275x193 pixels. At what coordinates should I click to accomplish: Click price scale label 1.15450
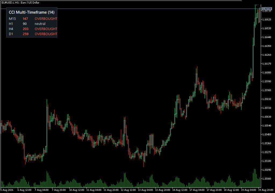pos(267,135)
